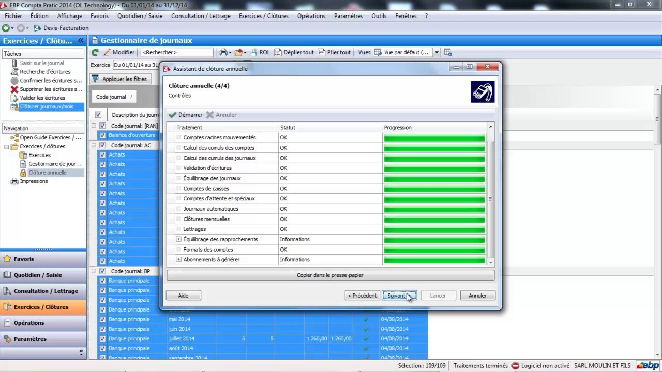
Task: Collapse the Exercices / Clôtures side panel
Action: (x=81, y=41)
